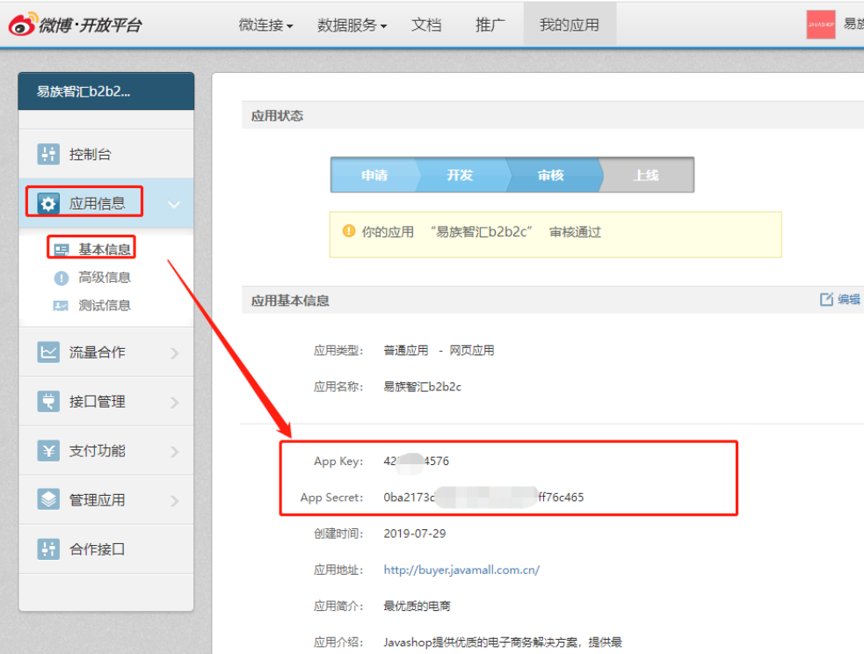The image size is (864, 654).
Task: Expand the 支付功能 section arrow
Action: (174, 451)
